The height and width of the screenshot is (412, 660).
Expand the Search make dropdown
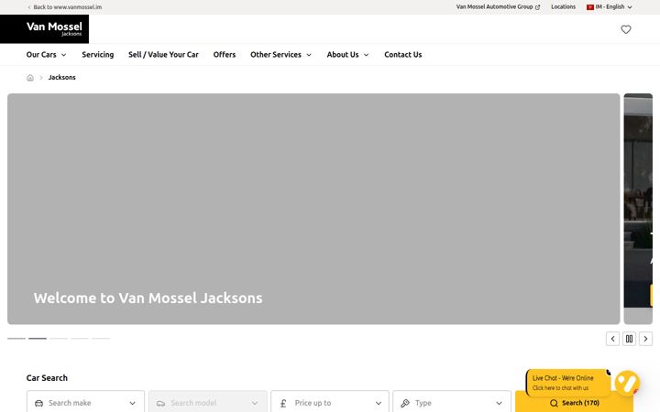pos(85,403)
